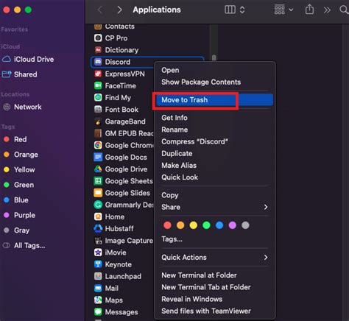The height and width of the screenshot is (321, 349).
Task: Select the iMovie app icon
Action: coord(98,253)
